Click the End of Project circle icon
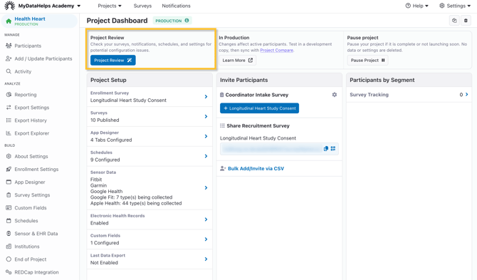This screenshot has width=477, height=280. point(9,259)
